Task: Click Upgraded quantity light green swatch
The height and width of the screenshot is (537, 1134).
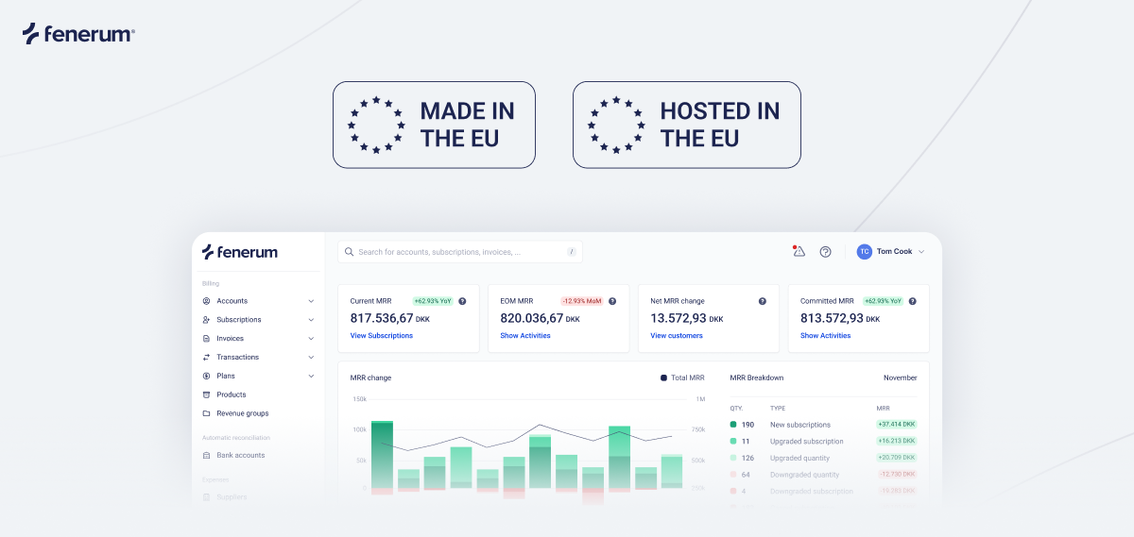Action: tap(734, 458)
